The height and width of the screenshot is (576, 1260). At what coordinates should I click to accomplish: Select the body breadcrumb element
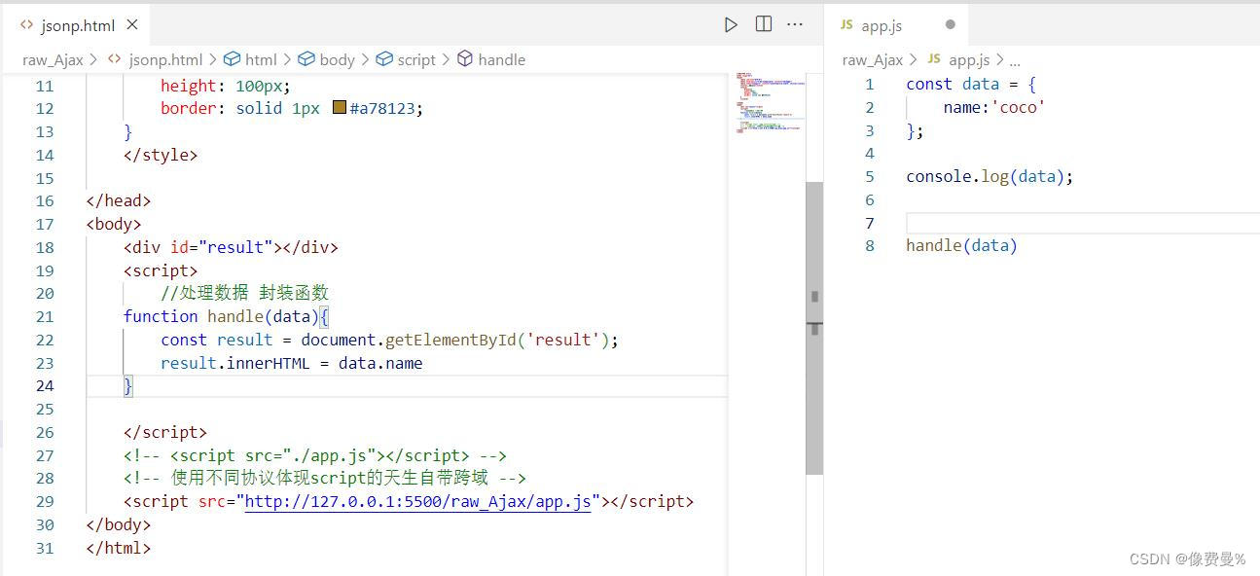(337, 59)
